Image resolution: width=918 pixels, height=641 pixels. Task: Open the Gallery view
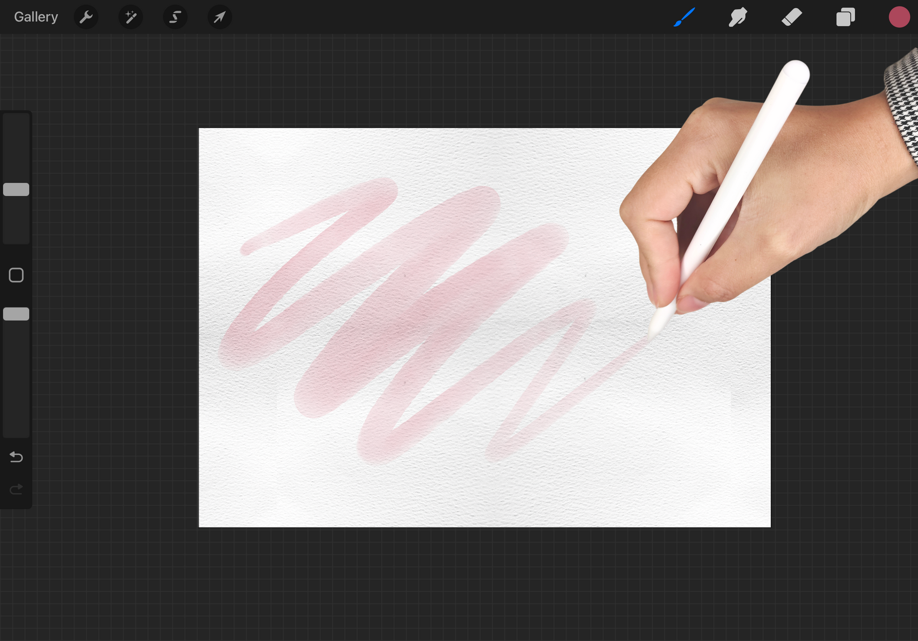click(36, 17)
